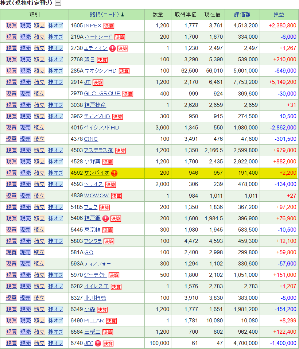
Task: Click 株オプ for 5803 フジクラ
Action: (x=55, y=241)
